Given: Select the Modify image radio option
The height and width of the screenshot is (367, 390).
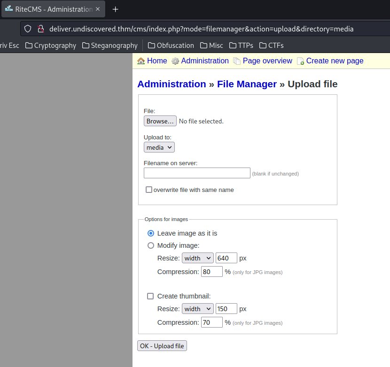Looking at the screenshot, I should pos(151,245).
